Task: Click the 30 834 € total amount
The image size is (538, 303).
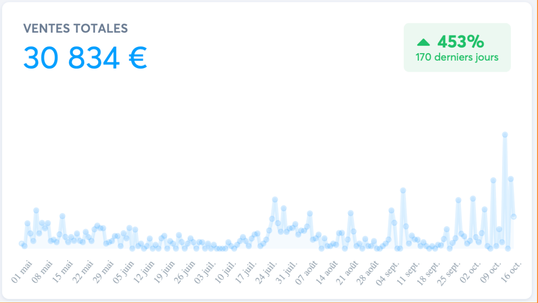Action: click(x=85, y=58)
